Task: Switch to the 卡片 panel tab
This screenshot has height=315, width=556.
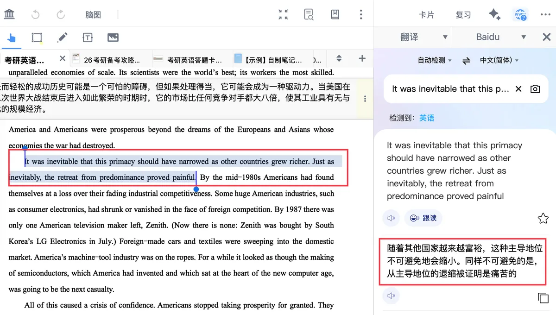Action: click(426, 15)
